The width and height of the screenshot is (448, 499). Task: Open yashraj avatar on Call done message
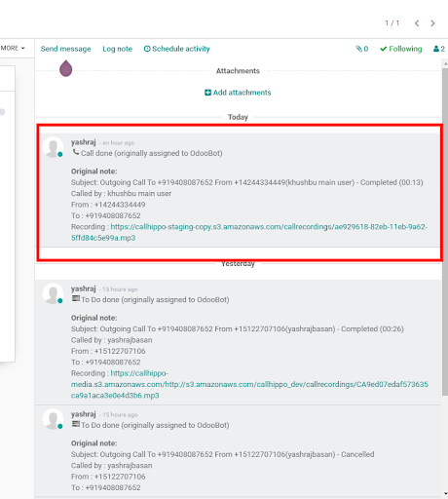(53, 147)
